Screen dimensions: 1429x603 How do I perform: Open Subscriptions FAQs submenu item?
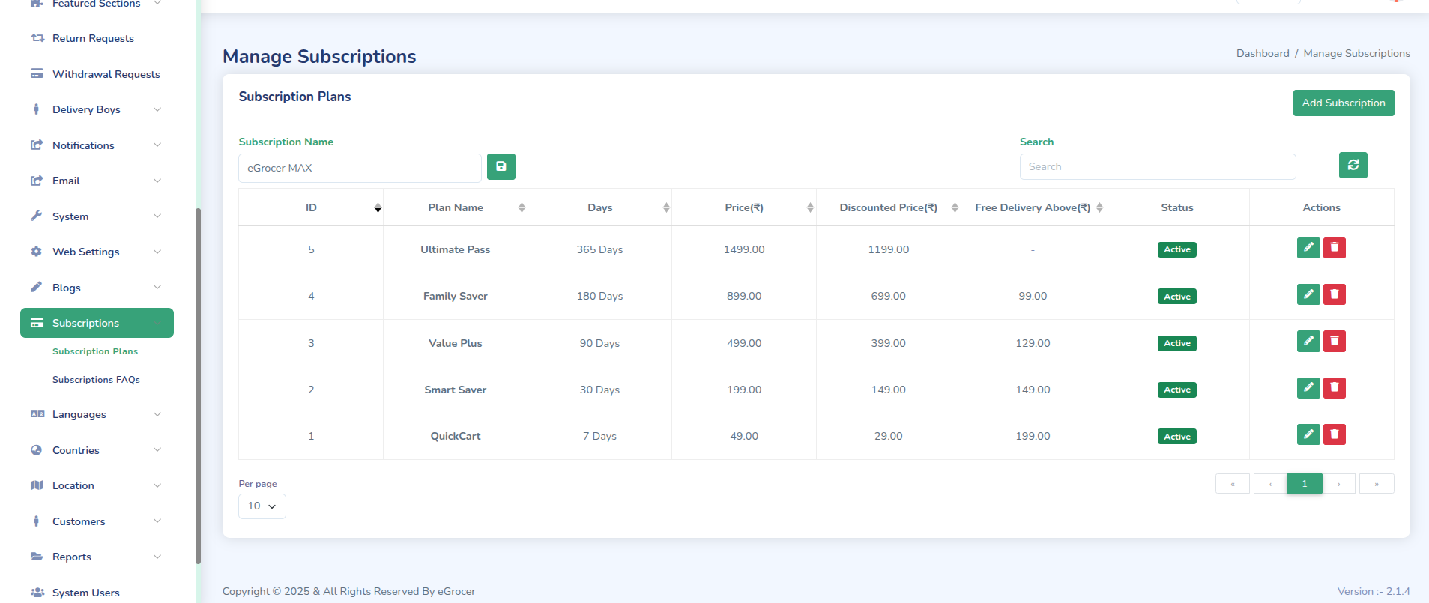96,380
